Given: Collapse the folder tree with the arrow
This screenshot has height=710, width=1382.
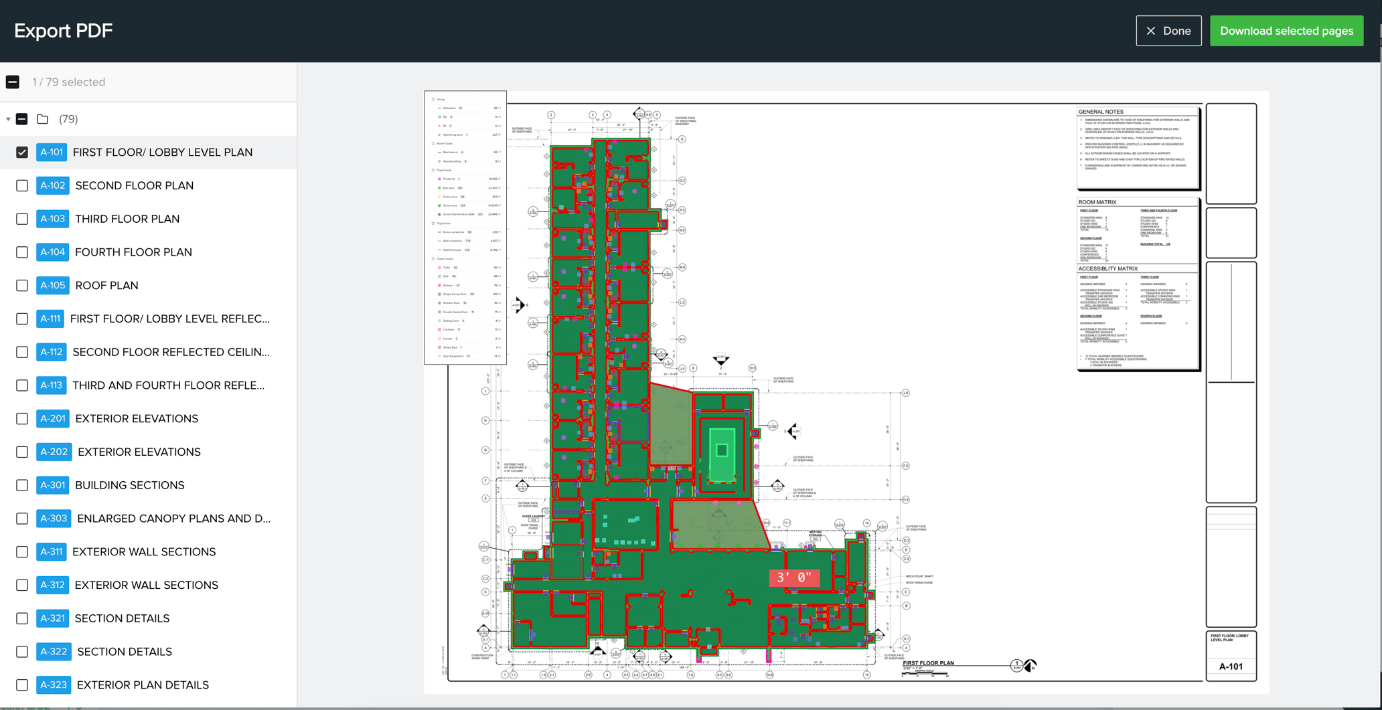Looking at the screenshot, I should point(8,119).
